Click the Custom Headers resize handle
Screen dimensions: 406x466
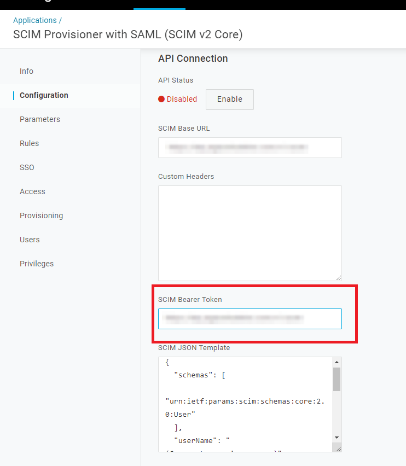click(x=339, y=278)
